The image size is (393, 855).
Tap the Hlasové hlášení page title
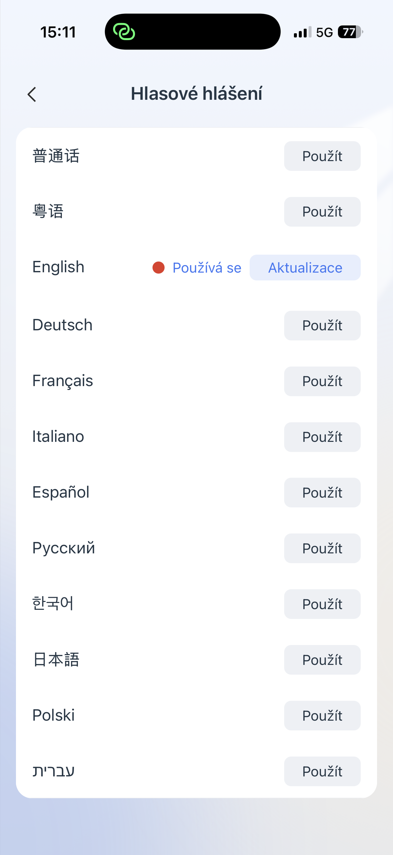pos(196,94)
